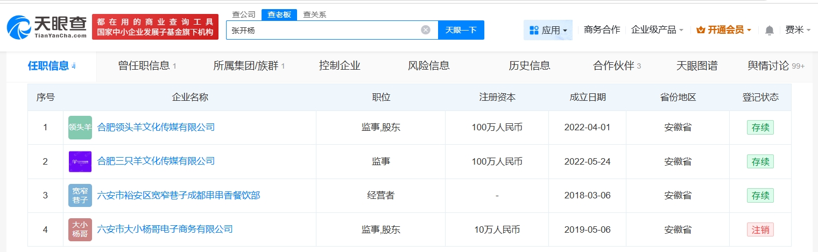The image size is (818, 252).
Task: Click the 职位 column header
Action: point(381,97)
